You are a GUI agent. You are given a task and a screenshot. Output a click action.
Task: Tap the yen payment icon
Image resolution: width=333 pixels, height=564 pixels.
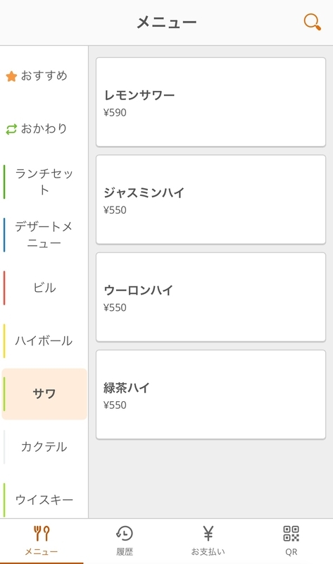208,534
